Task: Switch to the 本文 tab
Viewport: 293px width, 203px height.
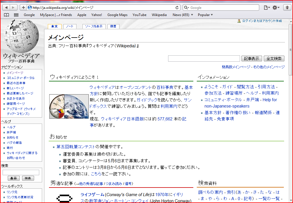Action: (55, 26)
